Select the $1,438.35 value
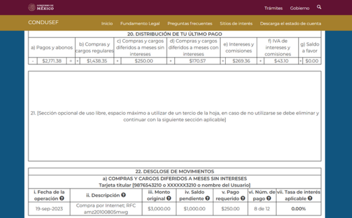 coord(97,61)
